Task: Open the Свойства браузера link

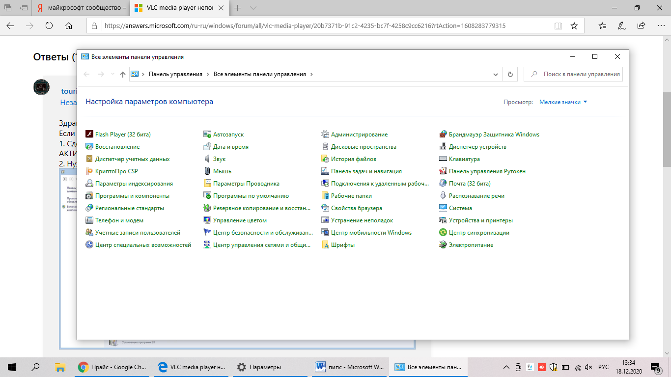Action: (357, 208)
